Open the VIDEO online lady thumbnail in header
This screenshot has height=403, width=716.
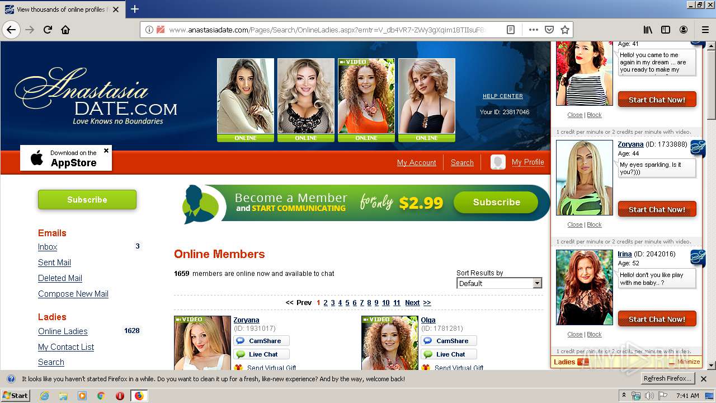pyautogui.click(x=366, y=100)
